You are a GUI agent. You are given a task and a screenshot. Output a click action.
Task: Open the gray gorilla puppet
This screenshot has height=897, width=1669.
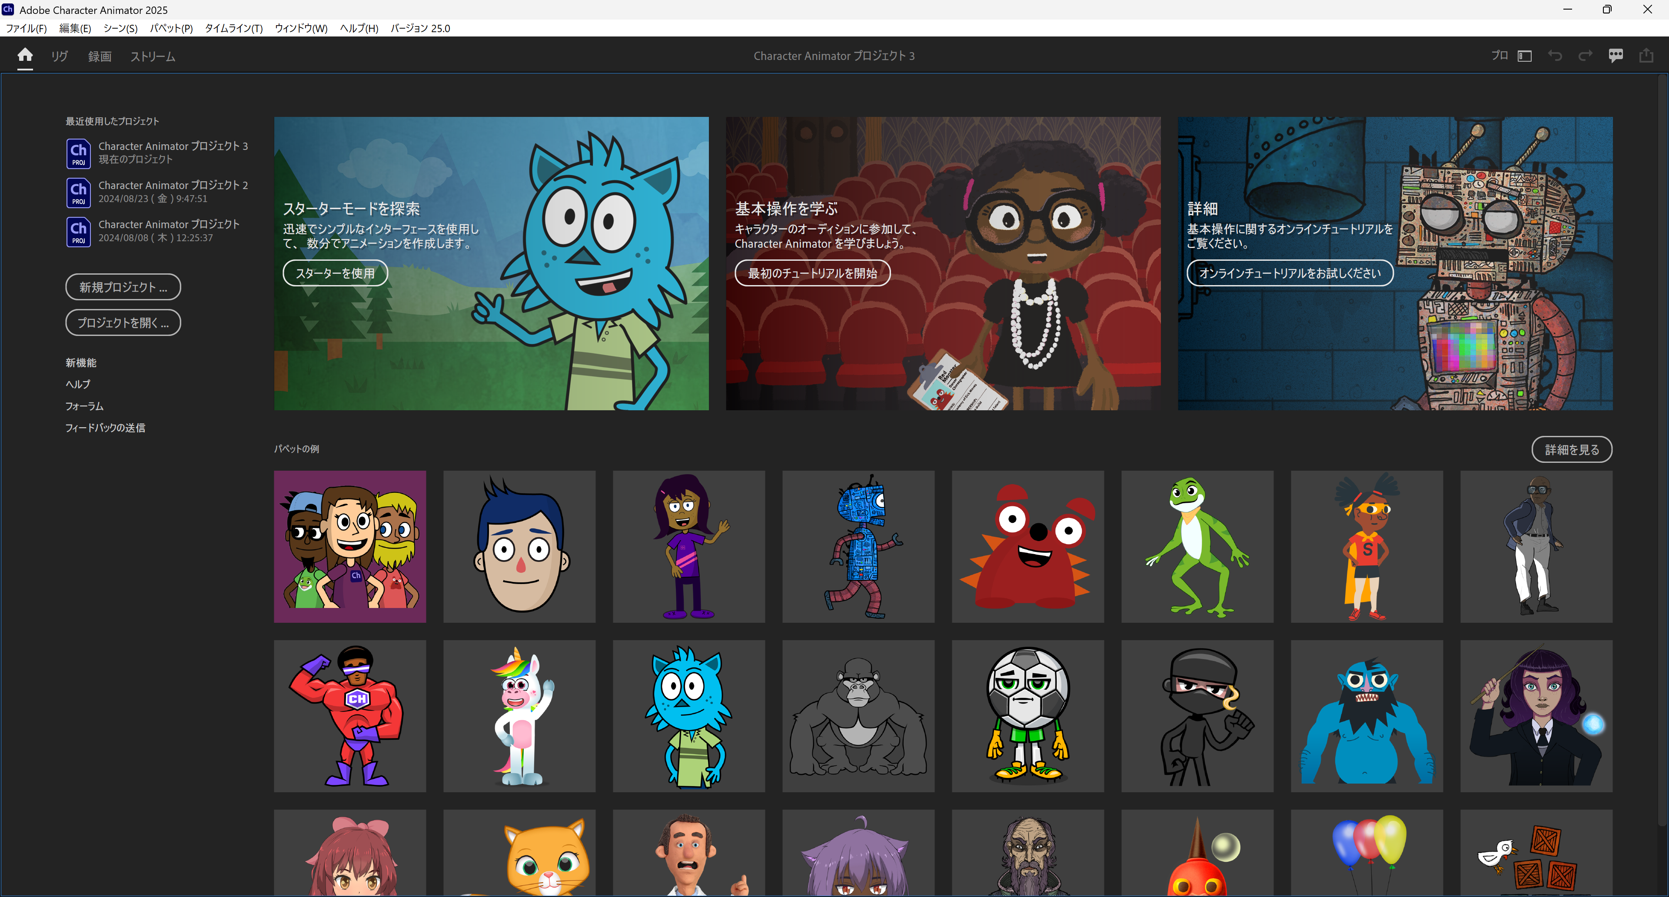[858, 716]
